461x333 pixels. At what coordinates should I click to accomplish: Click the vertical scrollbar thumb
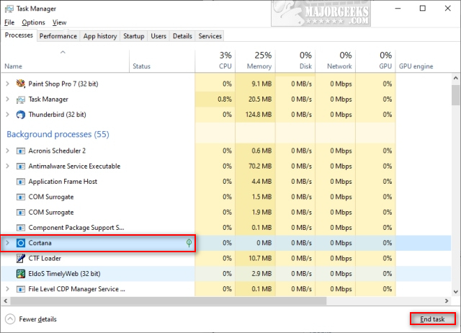[x=456, y=94]
